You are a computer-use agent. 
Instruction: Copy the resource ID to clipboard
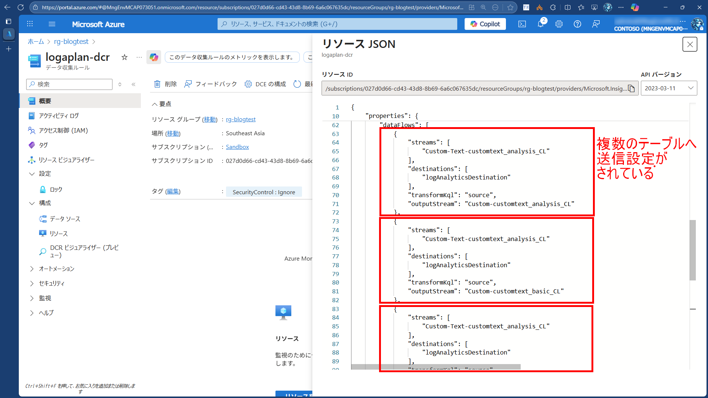[631, 88]
